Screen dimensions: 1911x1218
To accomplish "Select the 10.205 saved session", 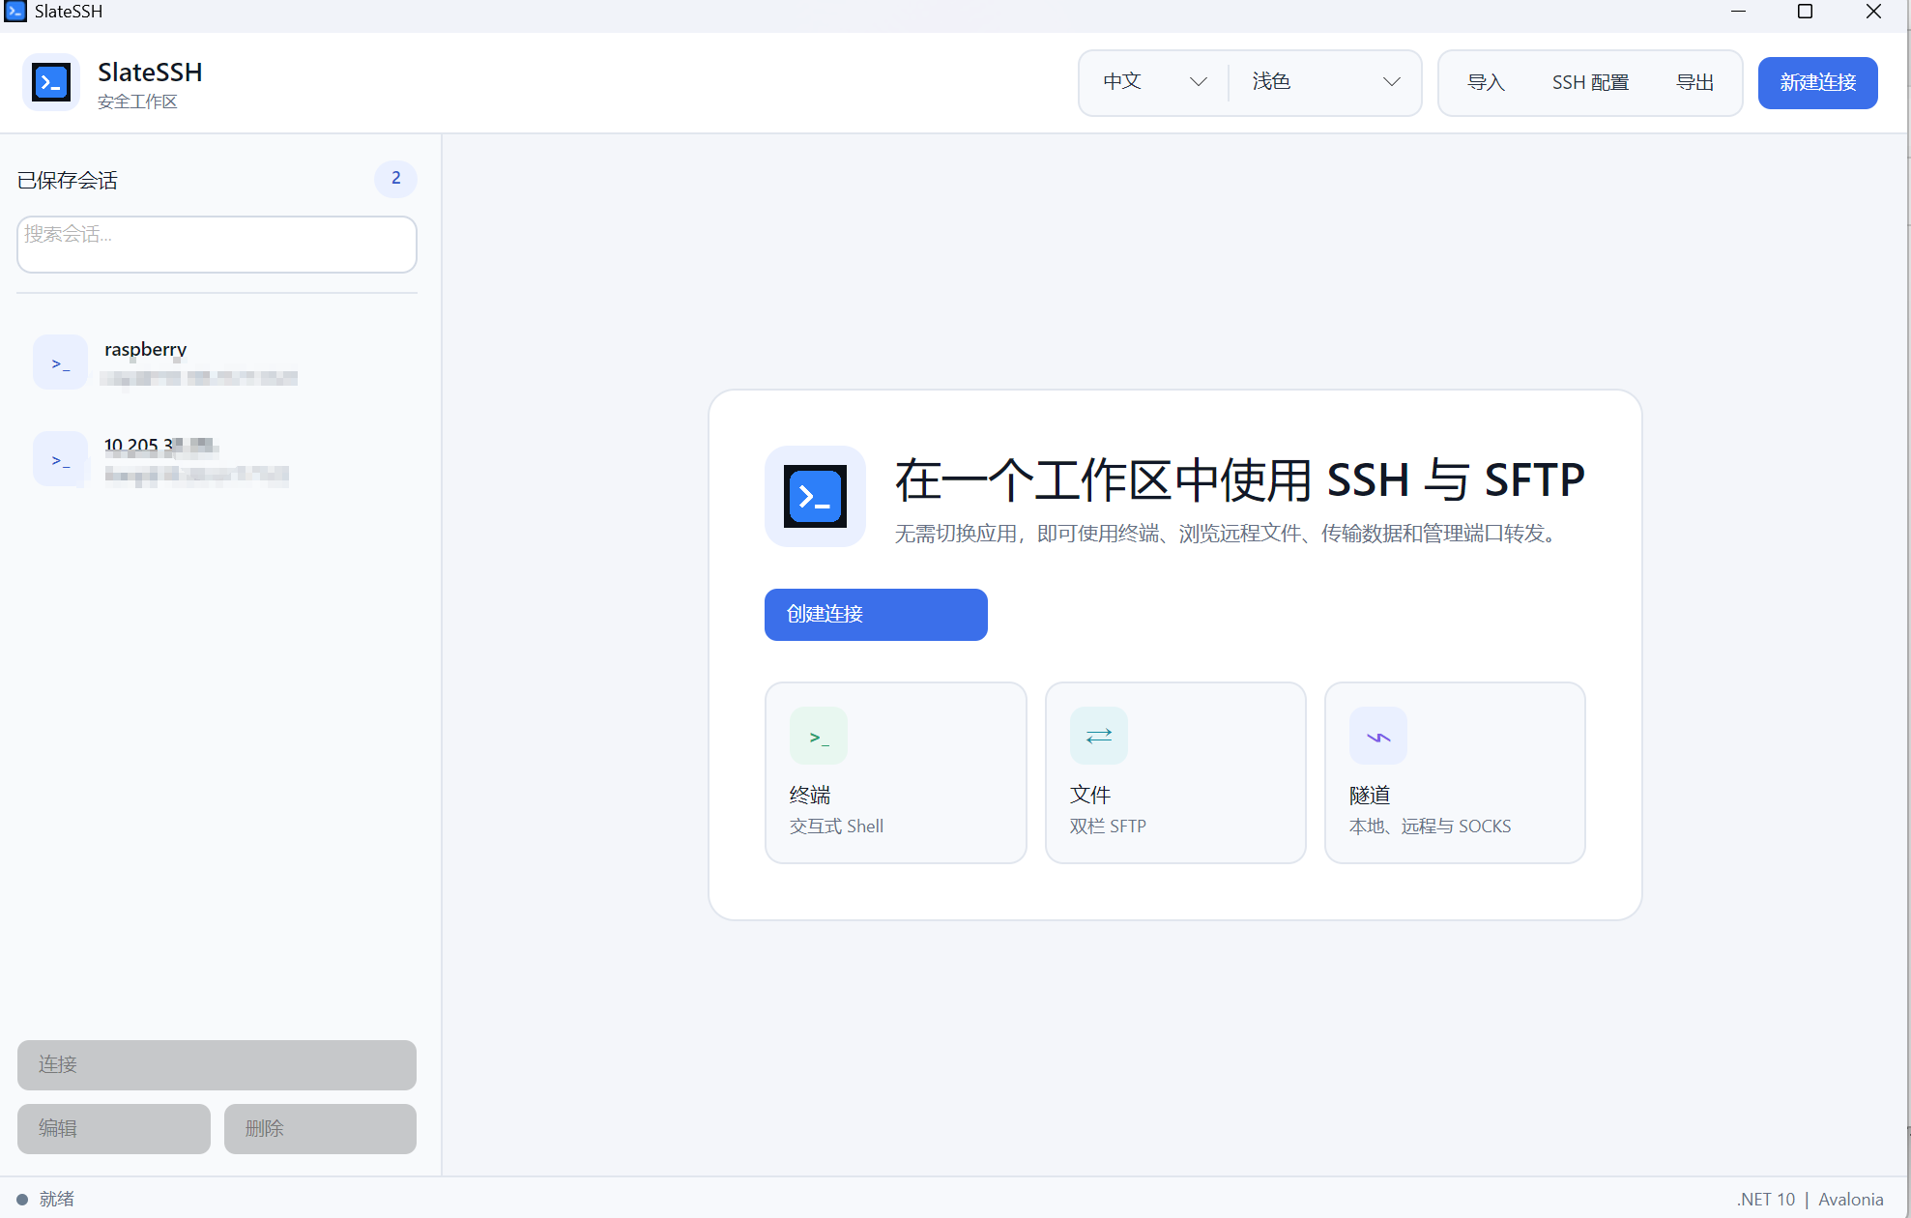I will click(217, 459).
